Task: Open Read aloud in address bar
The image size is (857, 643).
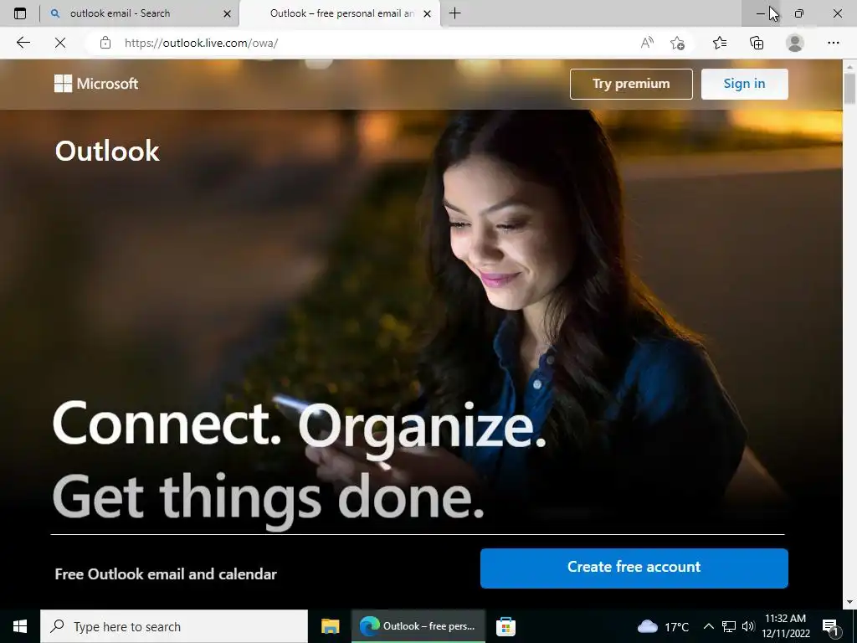Action: 647,43
